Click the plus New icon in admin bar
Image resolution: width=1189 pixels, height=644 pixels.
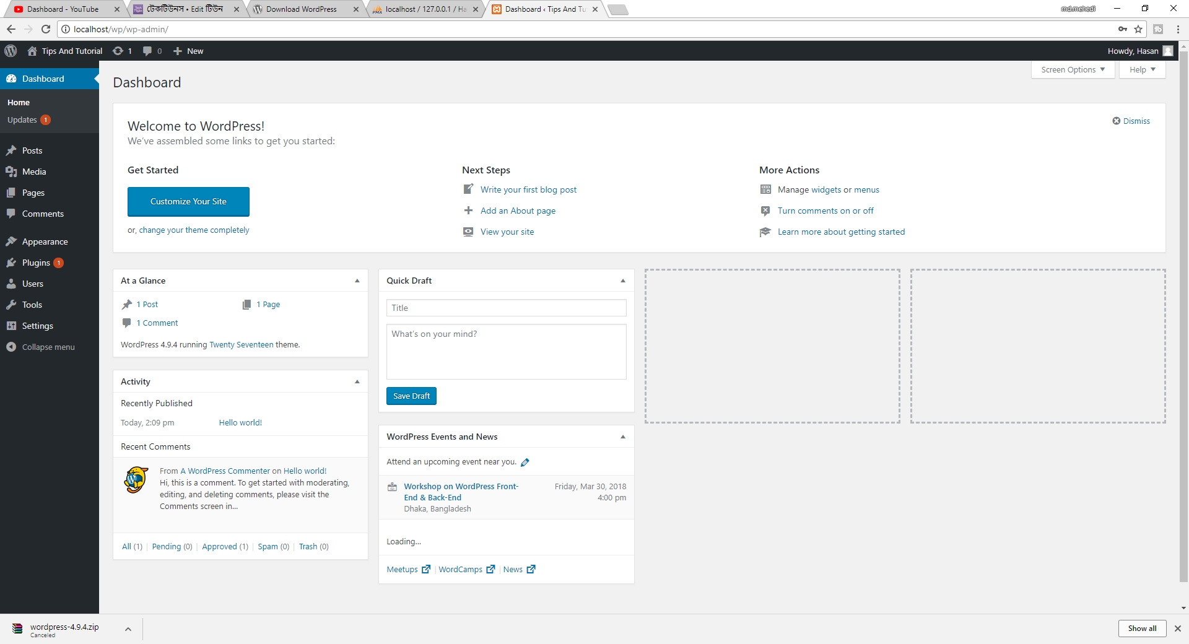tap(177, 51)
